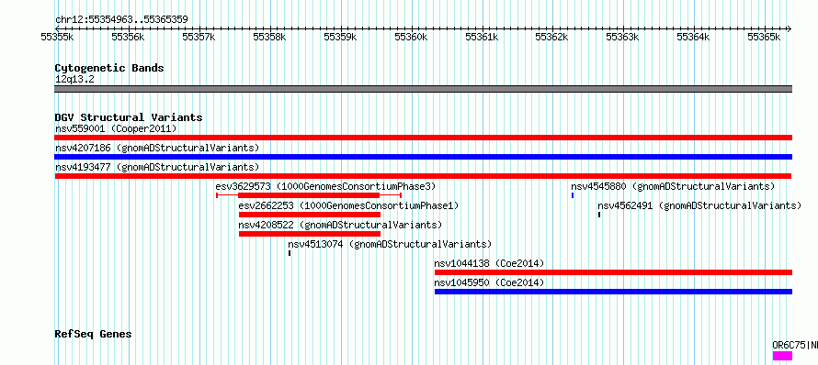The width and height of the screenshot is (818, 365).
Task: Click the chr12:55354963..55365359 coordinates label
Action: [x=121, y=20]
